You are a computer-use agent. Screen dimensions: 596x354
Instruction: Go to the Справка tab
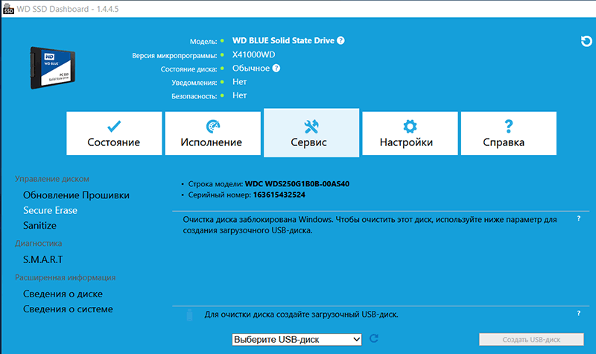click(509, 133)
